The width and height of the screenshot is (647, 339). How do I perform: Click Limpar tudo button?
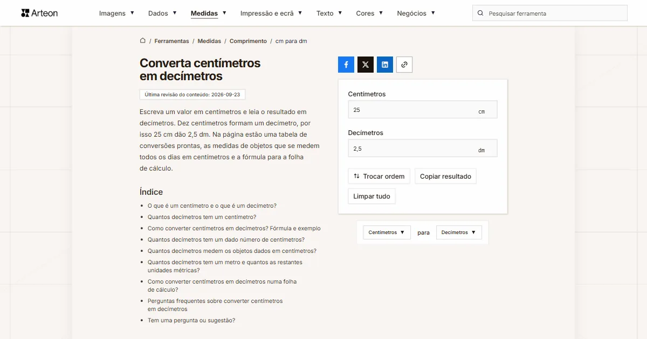(371, 196)
